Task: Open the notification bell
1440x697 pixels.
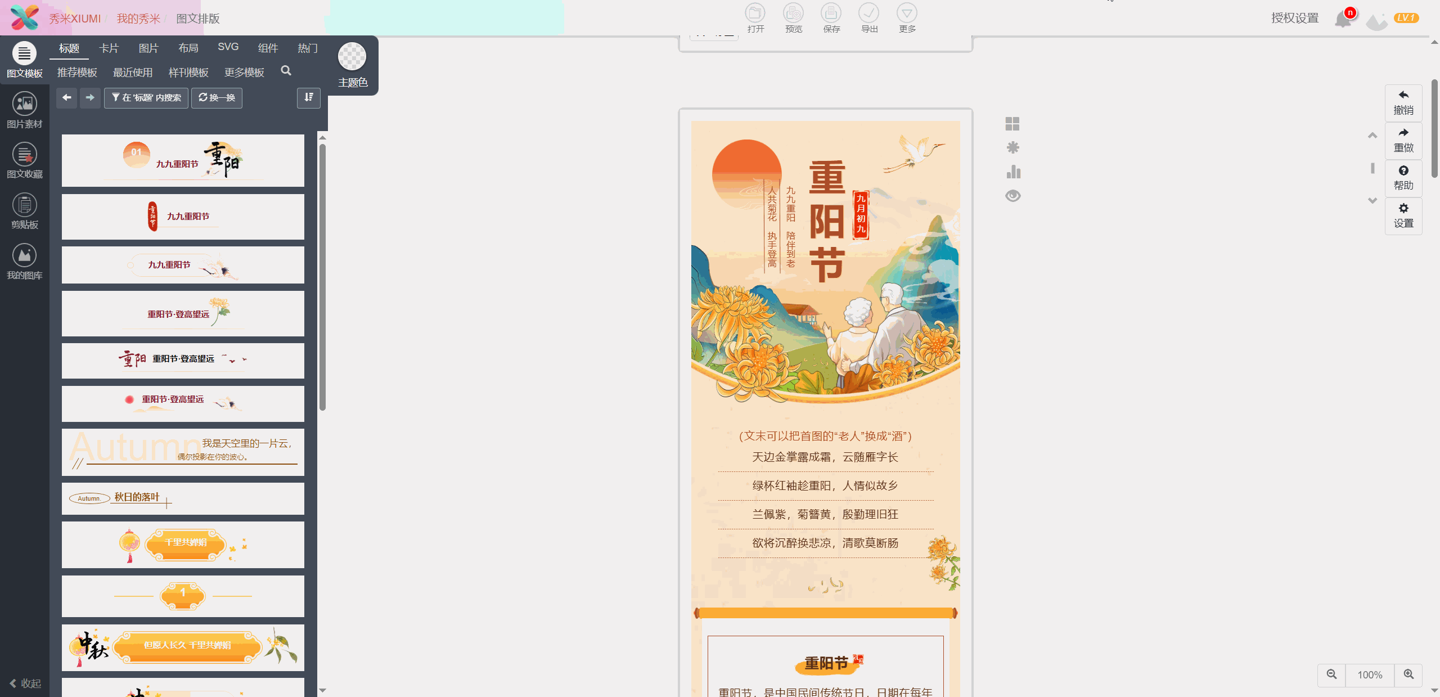Action: click(x=1343, y=19)
